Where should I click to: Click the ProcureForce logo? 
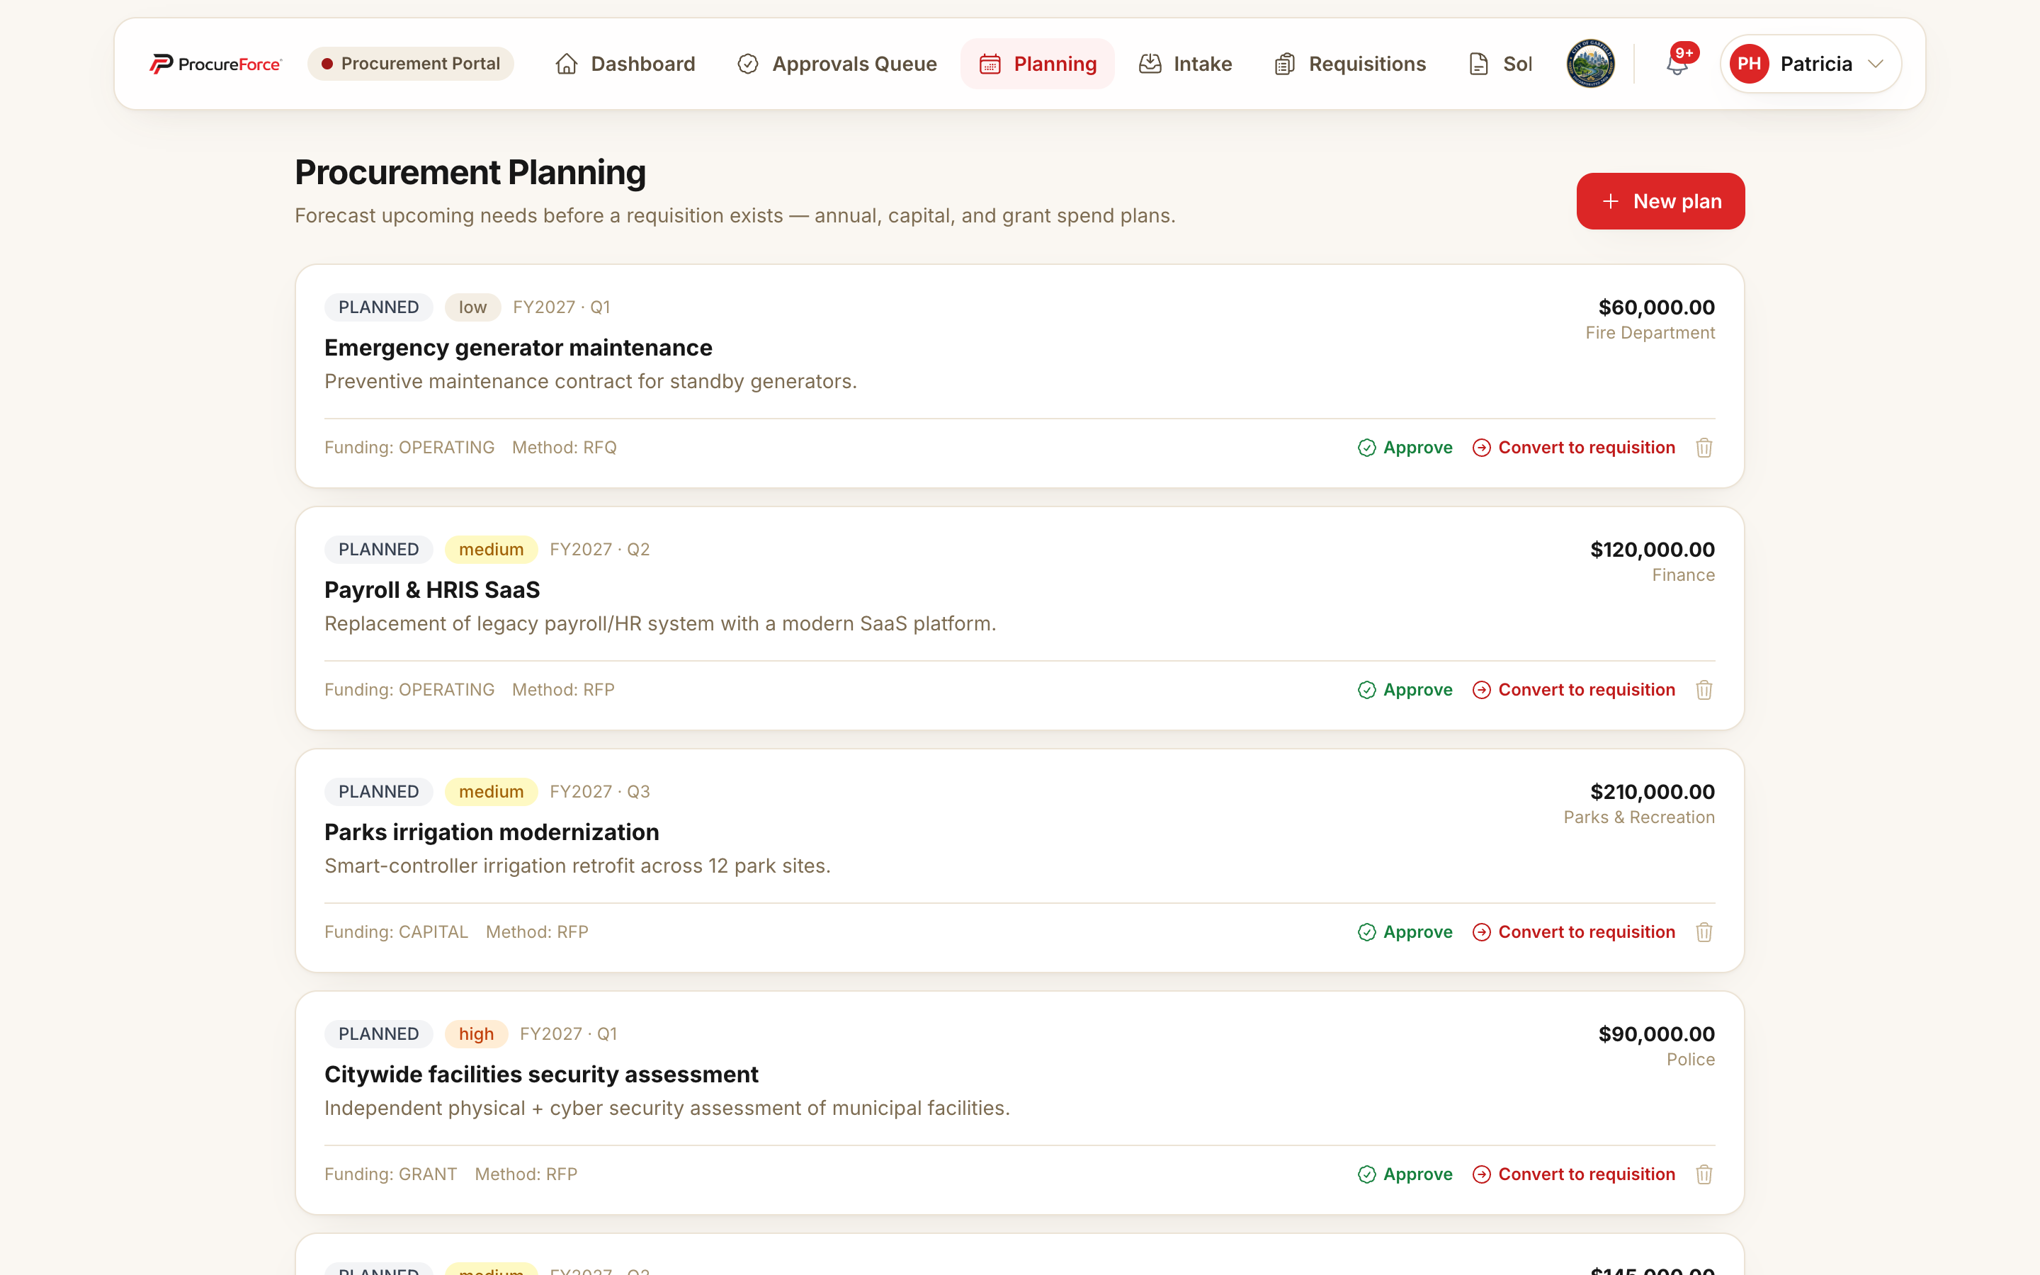click(216, 64)
